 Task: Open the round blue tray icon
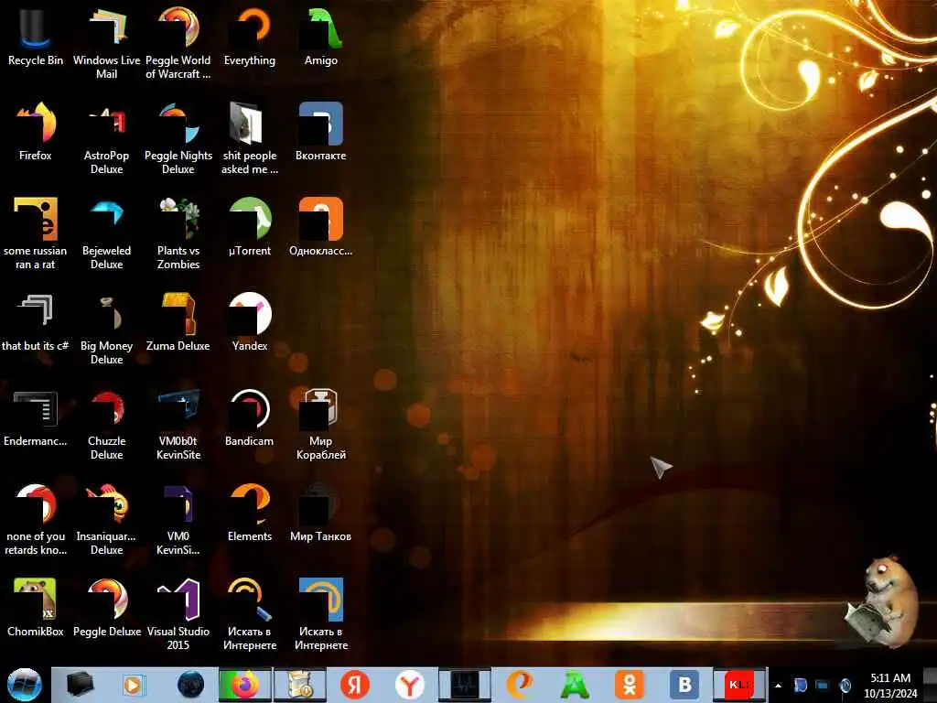tap(845, 686)
